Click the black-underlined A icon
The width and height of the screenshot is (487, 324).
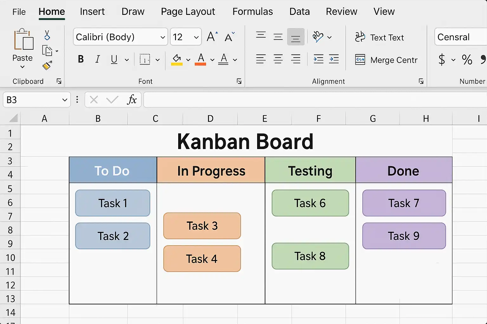point(224,59)
